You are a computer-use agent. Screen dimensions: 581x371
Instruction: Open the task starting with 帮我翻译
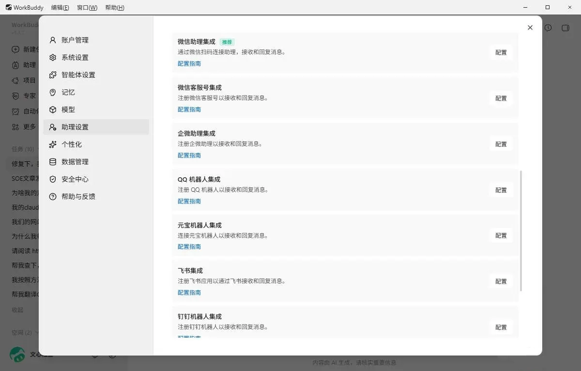pos(25,294)
